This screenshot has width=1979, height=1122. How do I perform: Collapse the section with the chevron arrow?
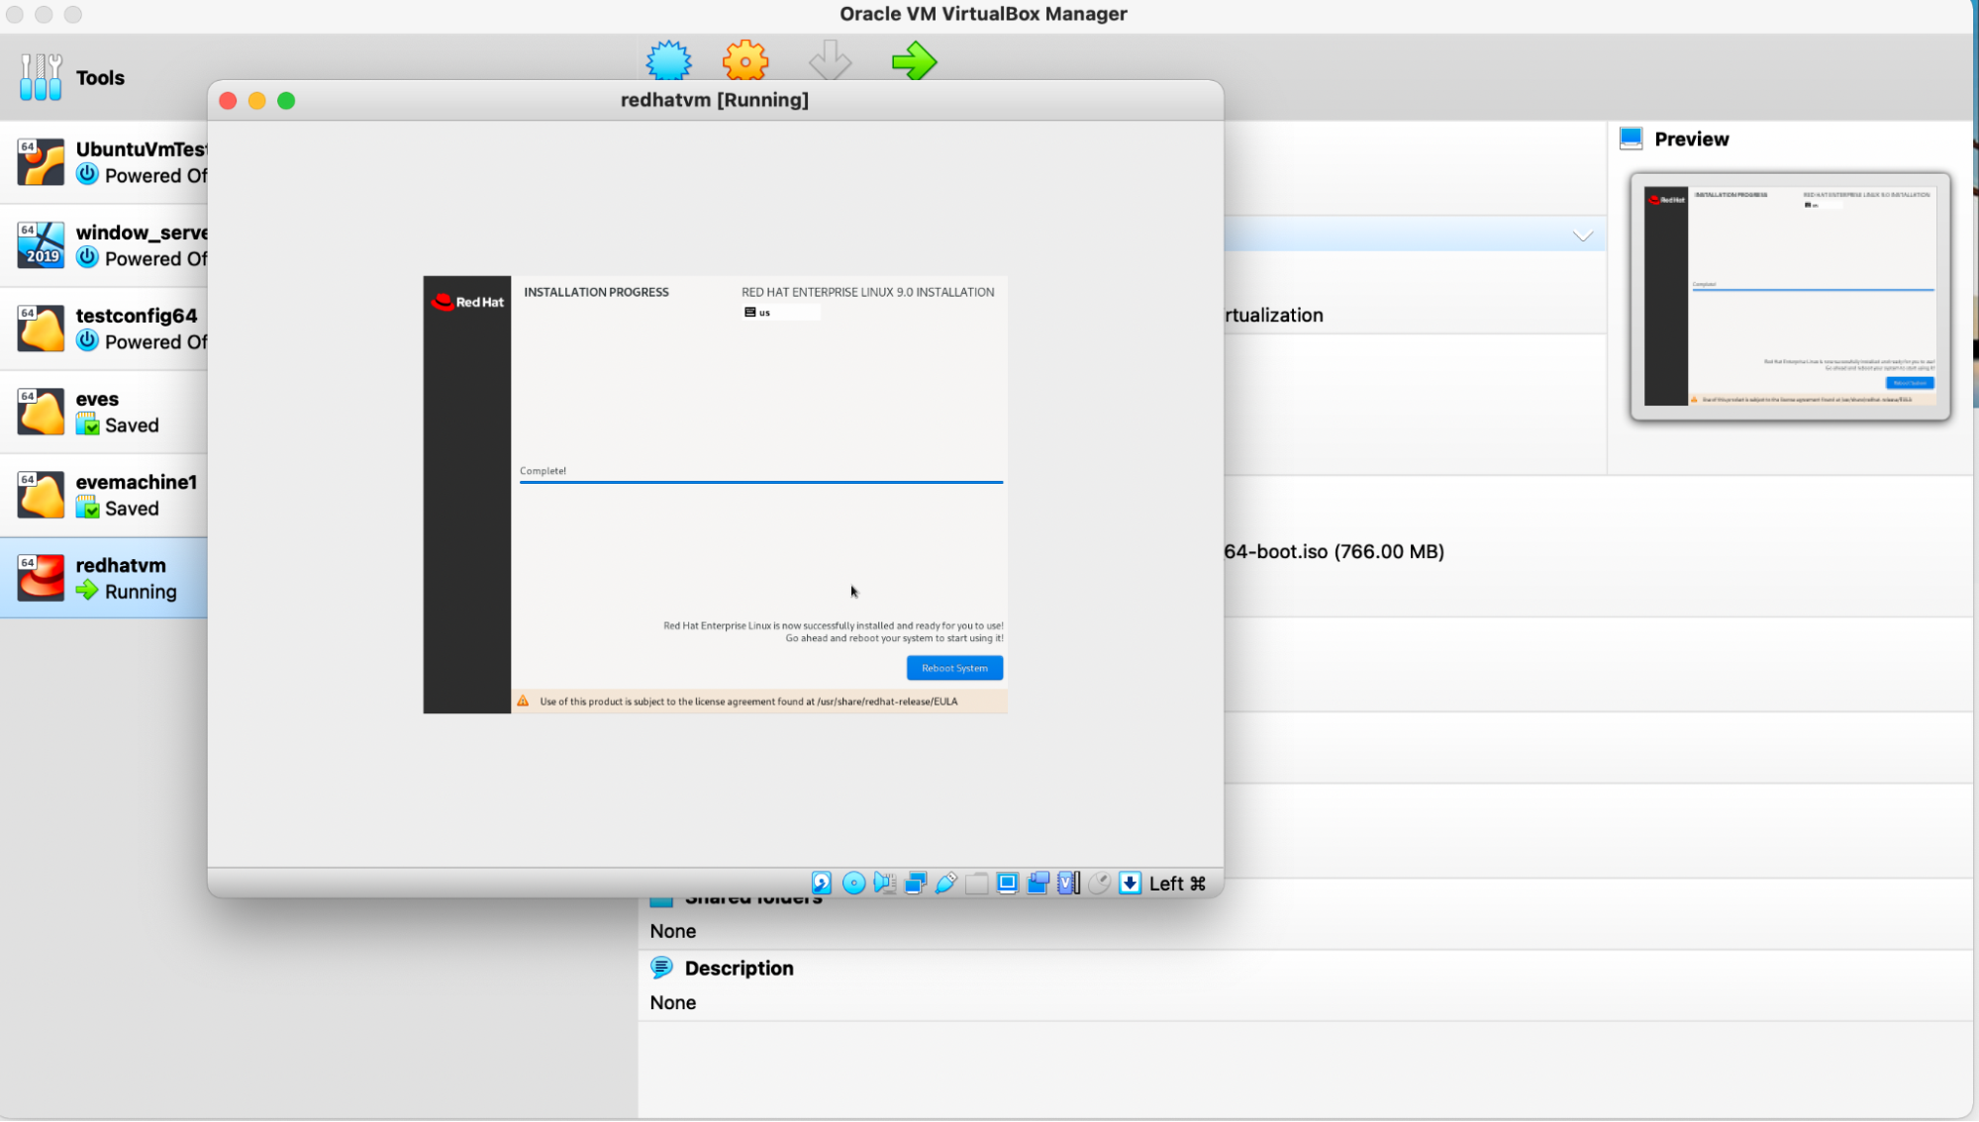(x=1583, y=235)
